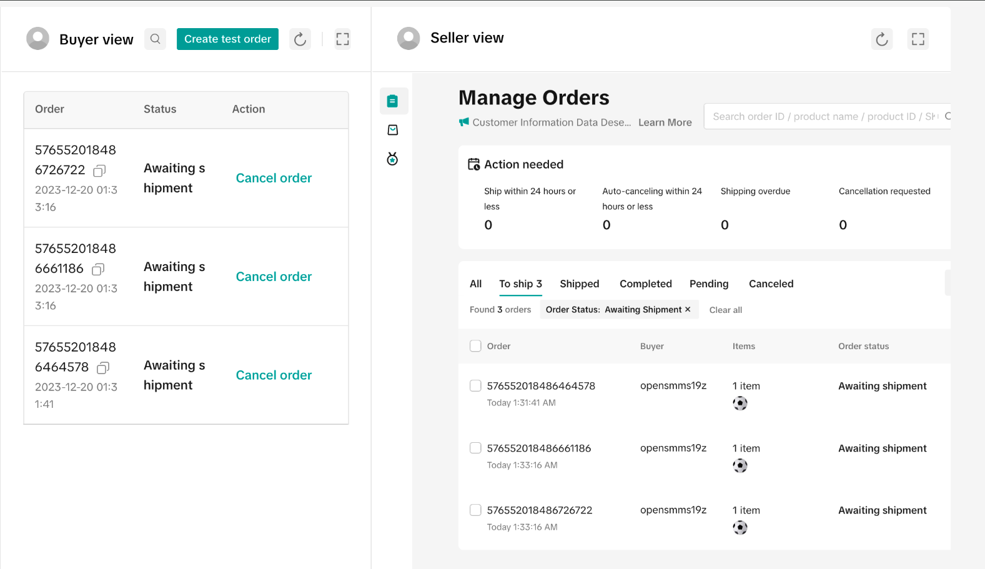Open the products bag sidebar icon
The image size is (985, 569).
[x=393, y=130]
